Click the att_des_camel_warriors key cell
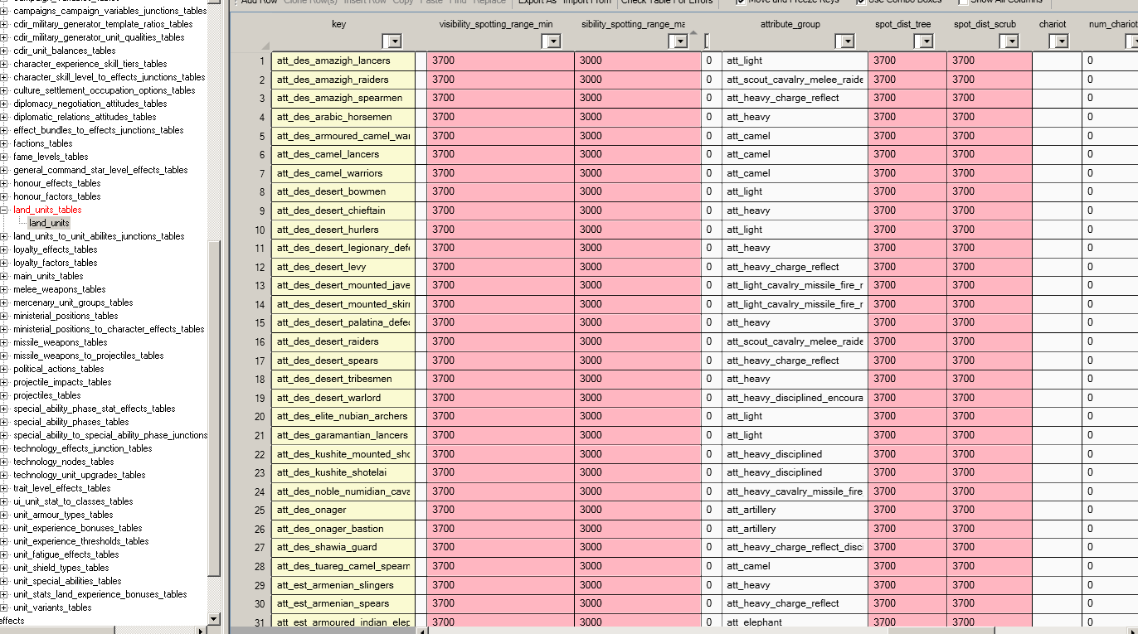The width and height of the screenshot is (1138, 634). [343, 173]
